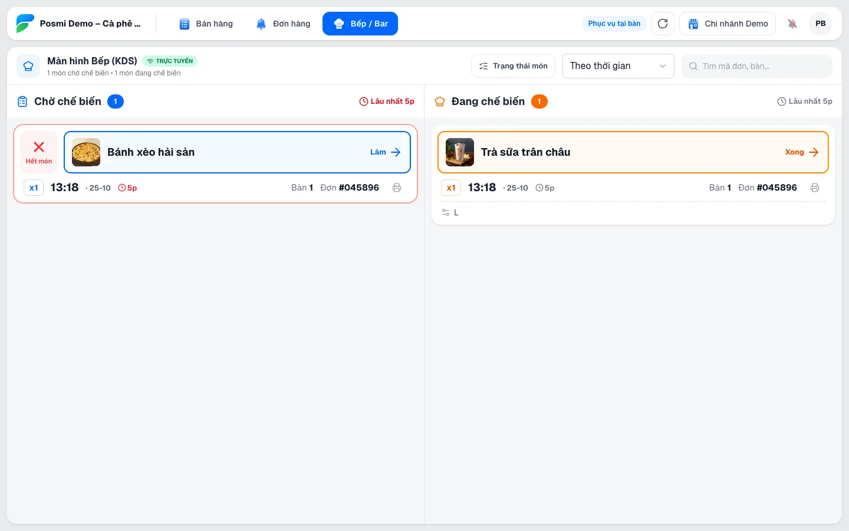Click Đơn #045896 on Trà sữa card

[768, 188]
